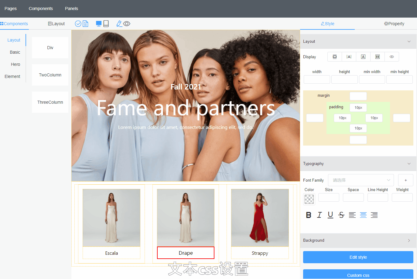The width and height of the screenshot is (417, 279).
Task: Click the font Size input
Action: tap(329, 197)
